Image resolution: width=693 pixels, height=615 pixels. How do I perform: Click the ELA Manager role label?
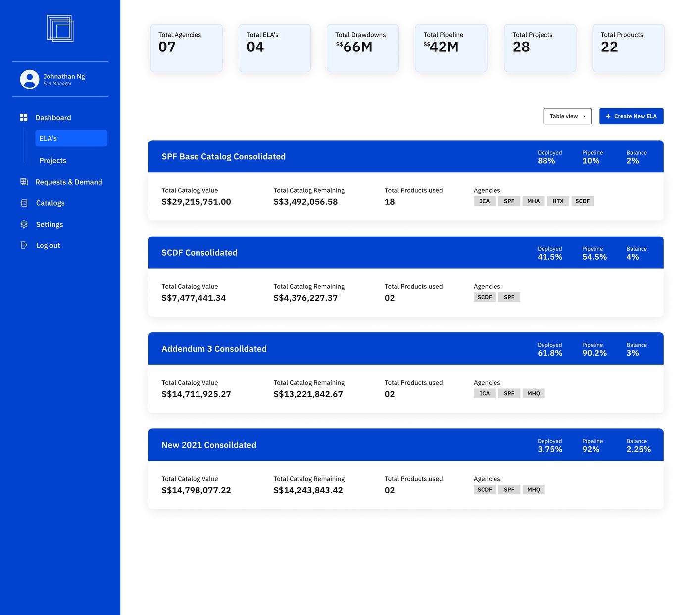pyautogui.click(x=57, y=84)
